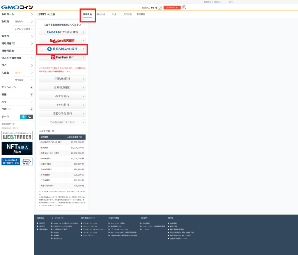The height and width of the screenshot is (255, 298).
Task: Switch theme to dark mode moon icon
Action: pyautogui.click(x=30, y=116)
